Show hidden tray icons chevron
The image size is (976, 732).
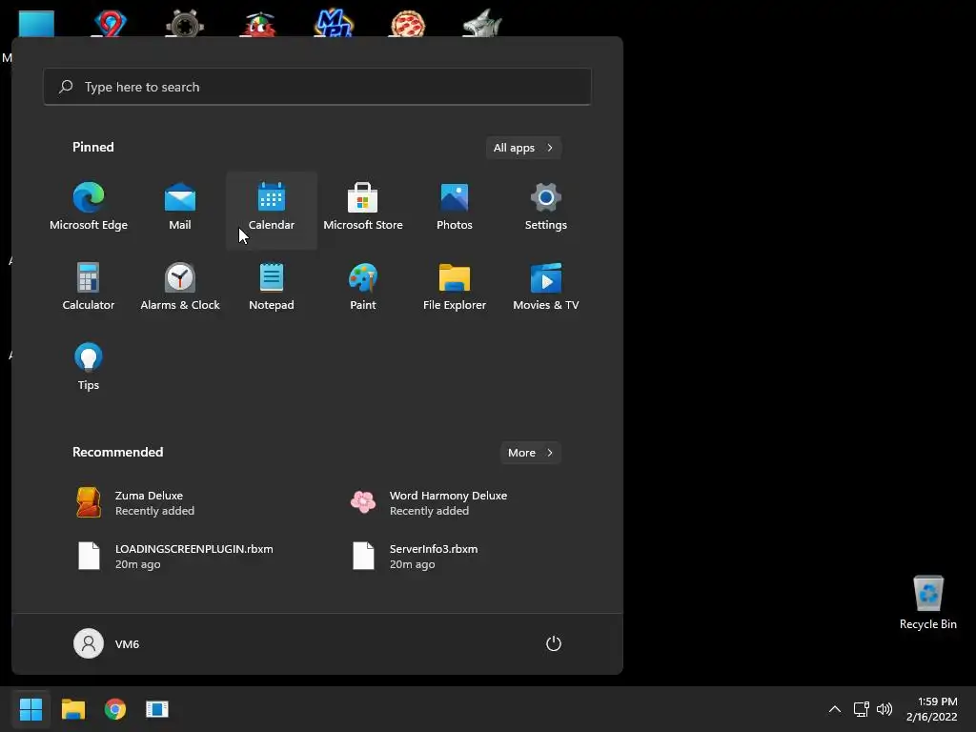pyautogui.click(x=835, y=709)
